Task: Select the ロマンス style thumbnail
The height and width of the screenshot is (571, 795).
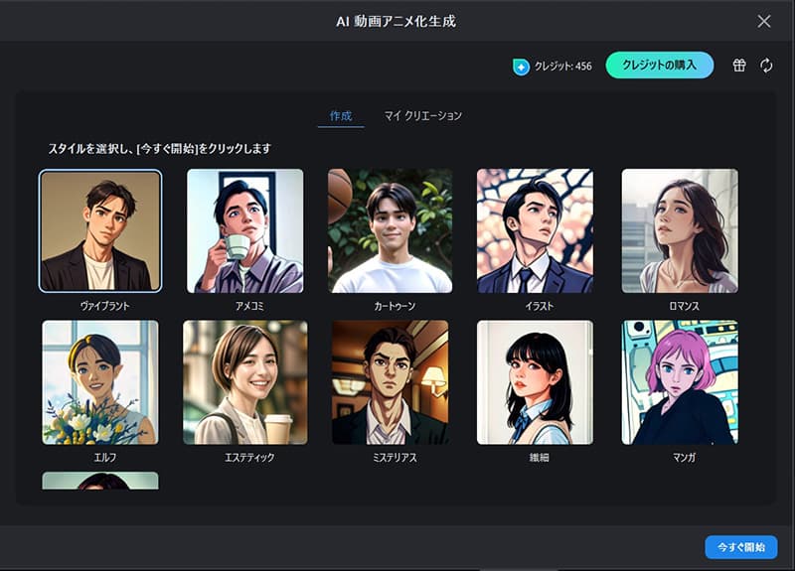Action: (x=680, y=231)
